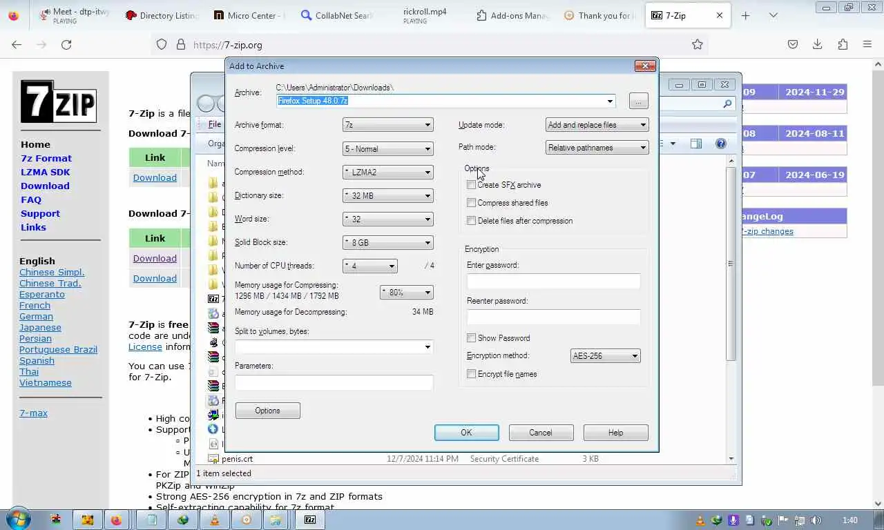Click the 7-ZIP logo on the website

[x=58, y=101]
